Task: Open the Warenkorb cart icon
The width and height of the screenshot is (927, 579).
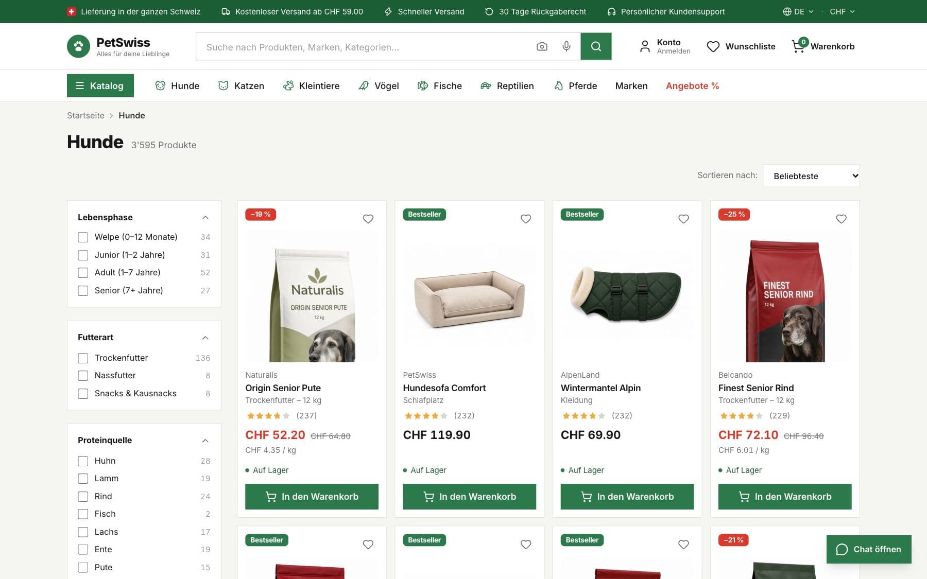Action: 799,46
